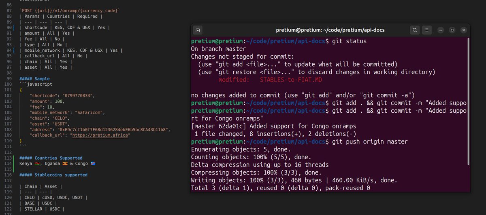Click the 'no changes added to commit' line
486x215 pixels.
point(303,95)
